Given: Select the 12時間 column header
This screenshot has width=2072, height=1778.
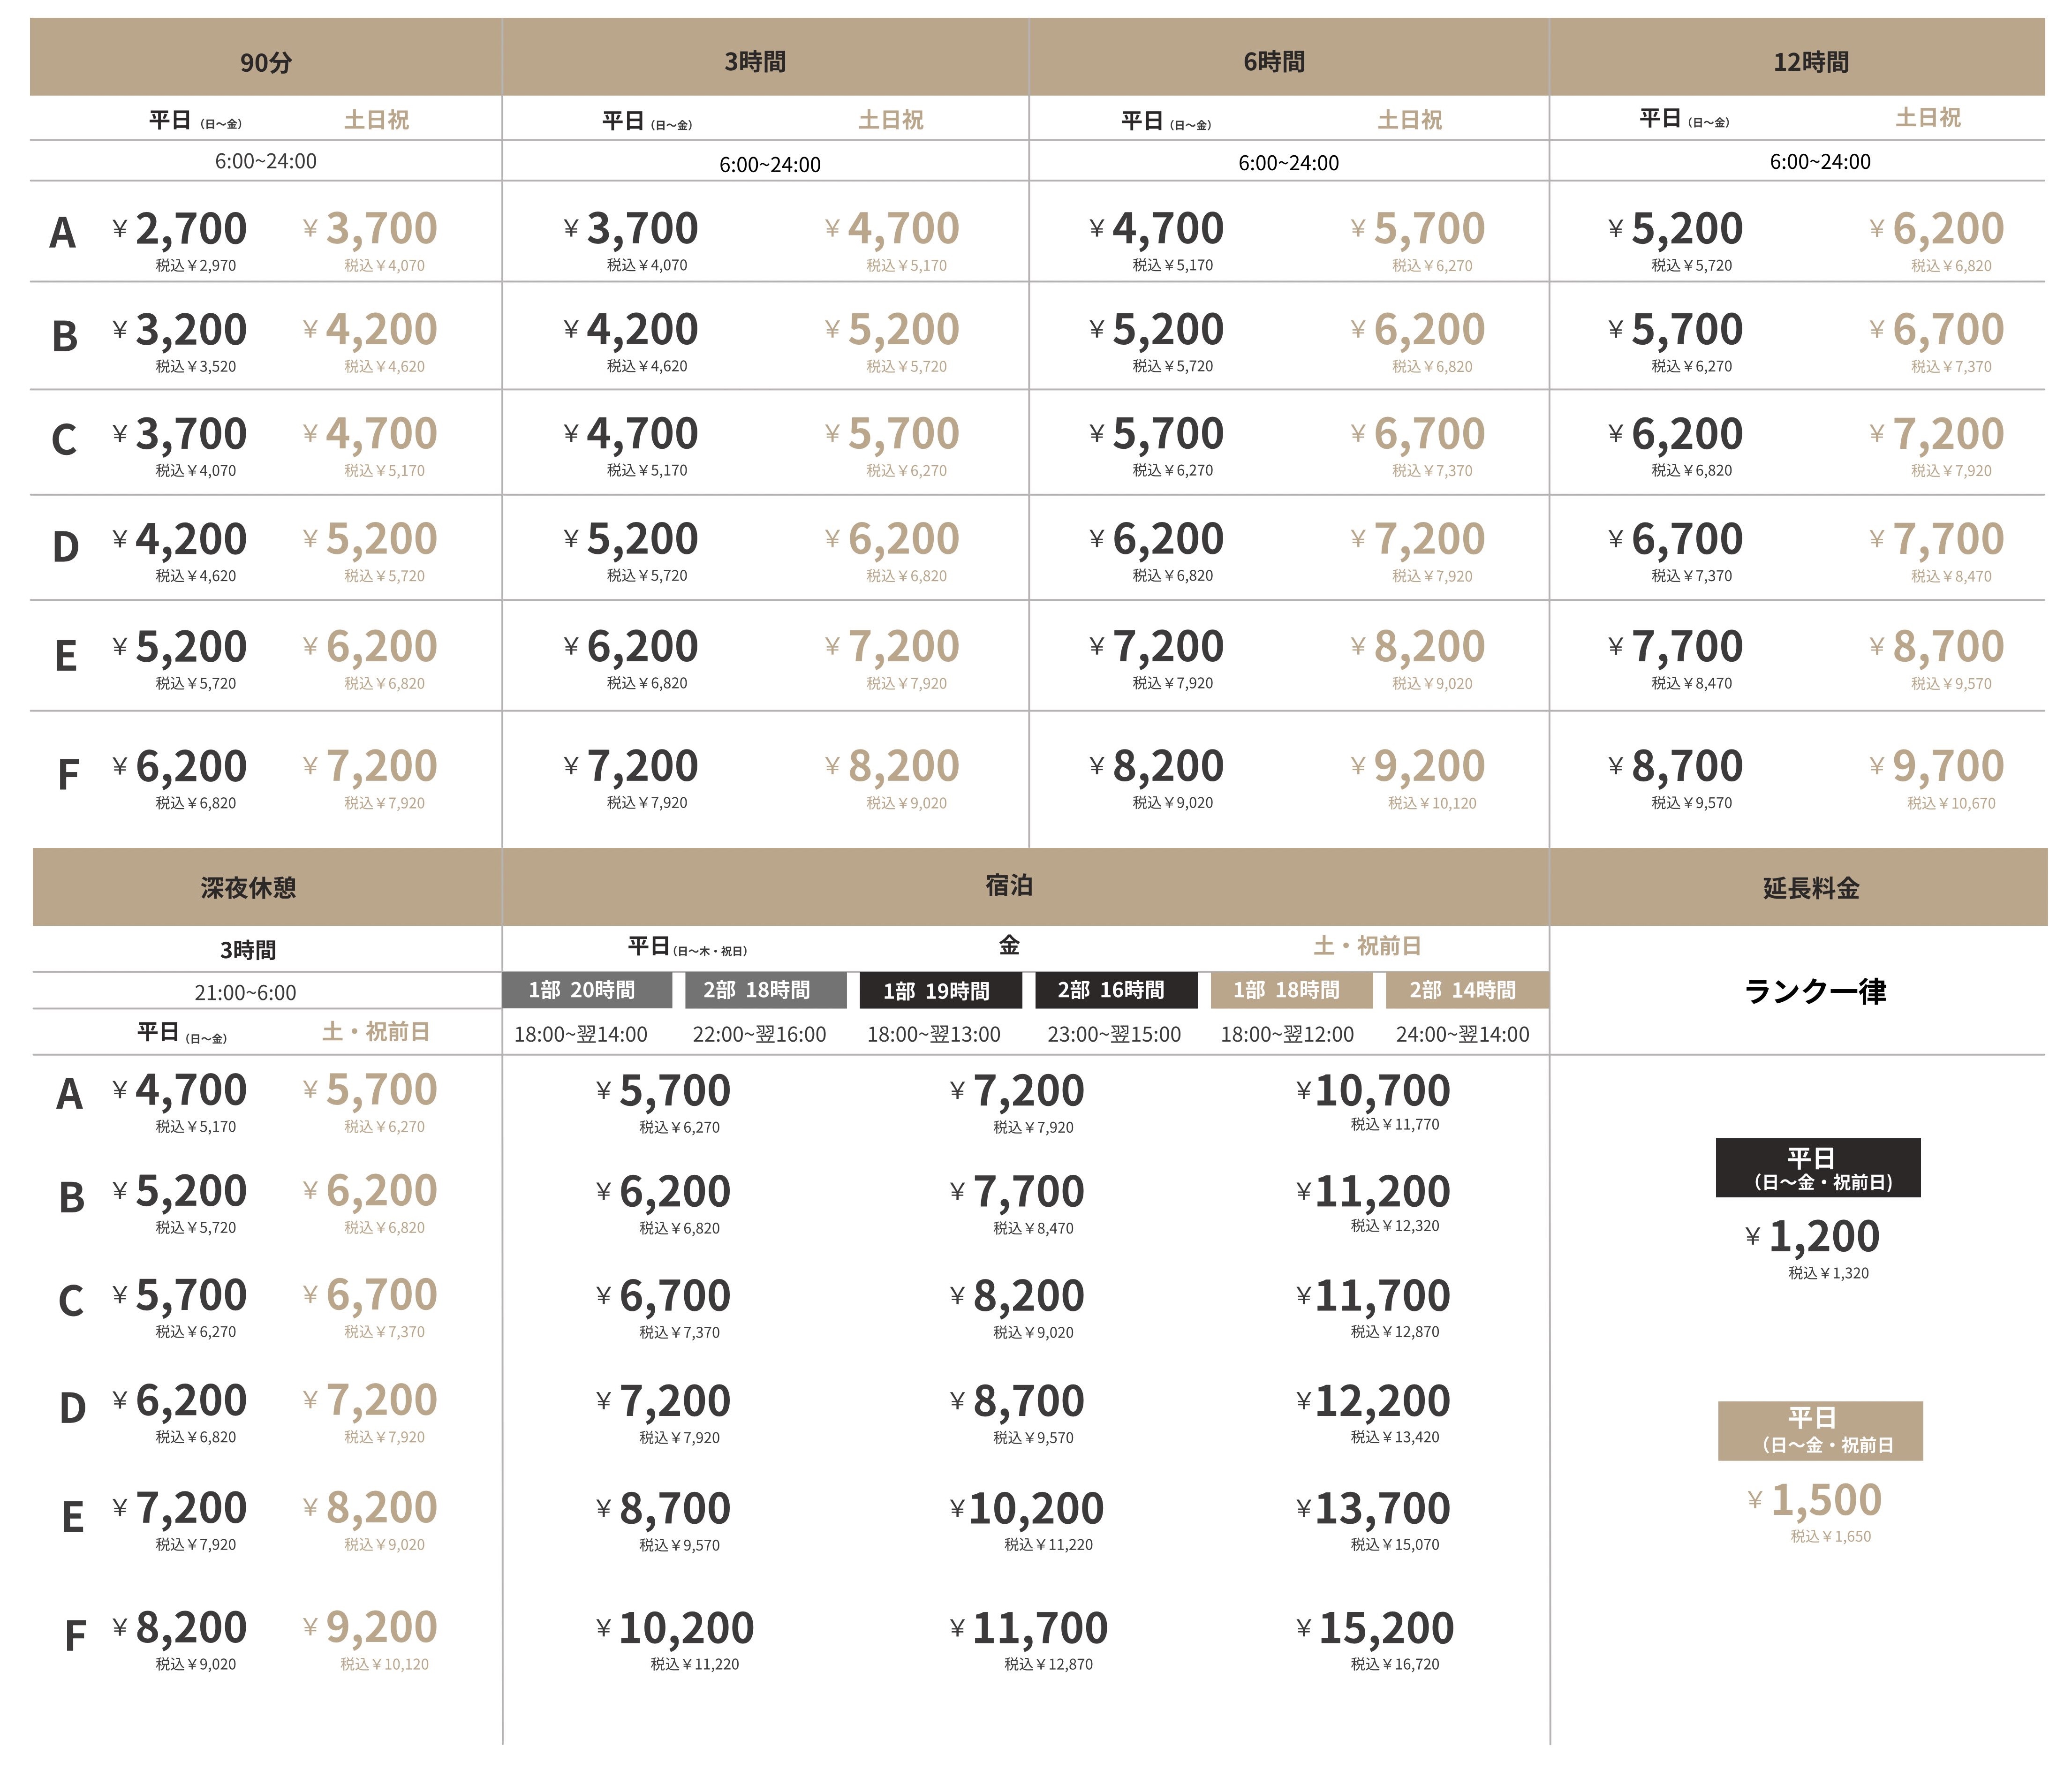Looking at the screenshot, I should pyautogui.click(x=1810, y=62).
